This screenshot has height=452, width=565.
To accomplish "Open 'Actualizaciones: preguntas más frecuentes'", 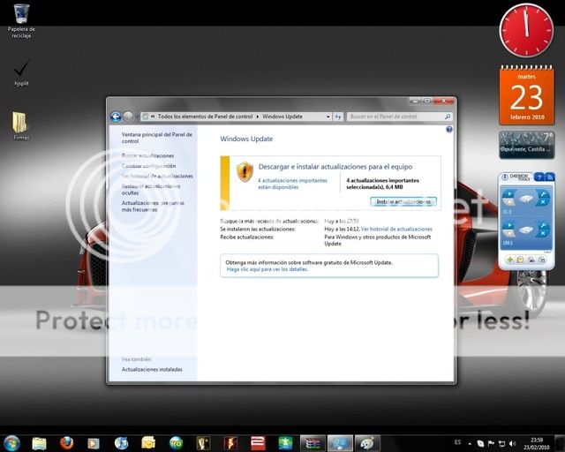I will click(153, 207).
